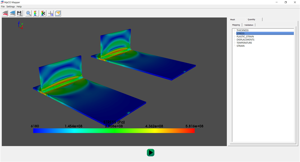This screenshot has width=300, height=162.
Task: Click the red source mesh icon
Action: pyautogui.click(x=5, y=13)
